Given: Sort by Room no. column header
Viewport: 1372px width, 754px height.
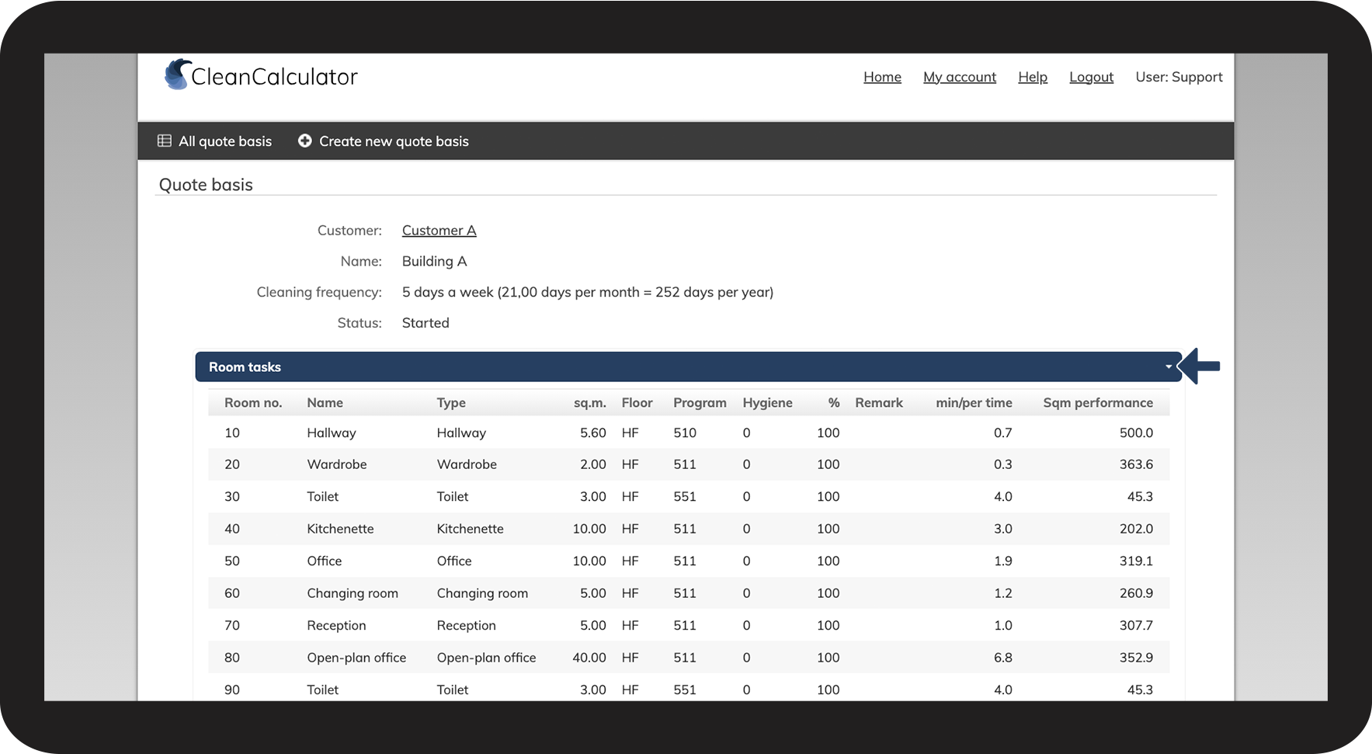Looking at the screenshot, I should pyautogui.click(x=253, y=402).
